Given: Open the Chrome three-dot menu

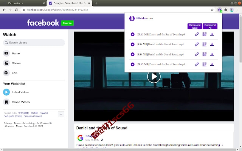Looking at the screenshot, I should 238,10.
